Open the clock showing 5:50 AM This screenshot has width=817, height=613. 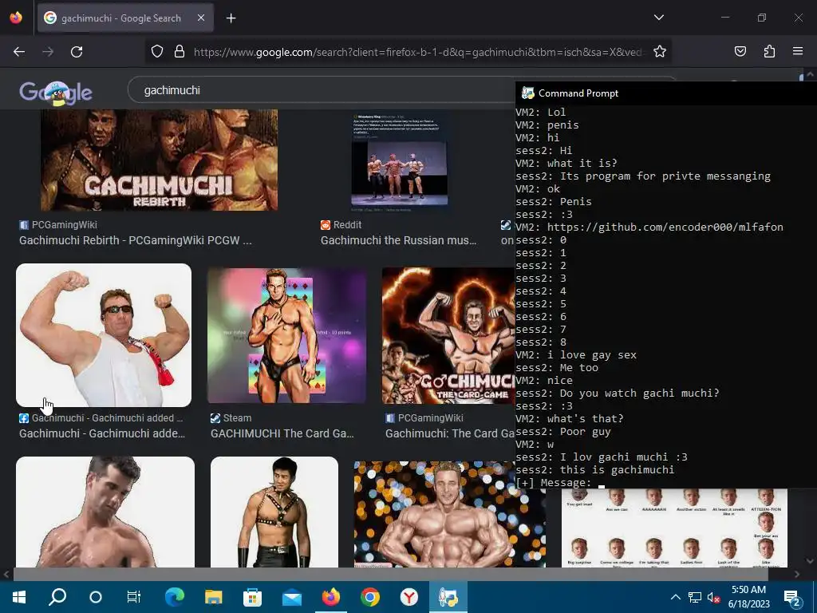[x=748, y=597]
